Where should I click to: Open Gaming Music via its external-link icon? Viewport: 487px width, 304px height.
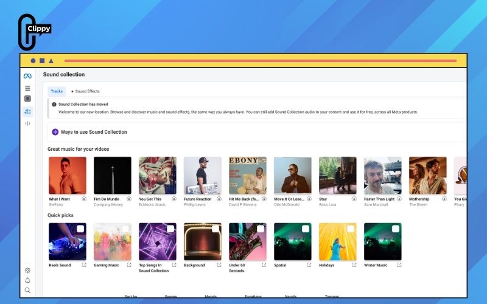click(x=129, y=265)
